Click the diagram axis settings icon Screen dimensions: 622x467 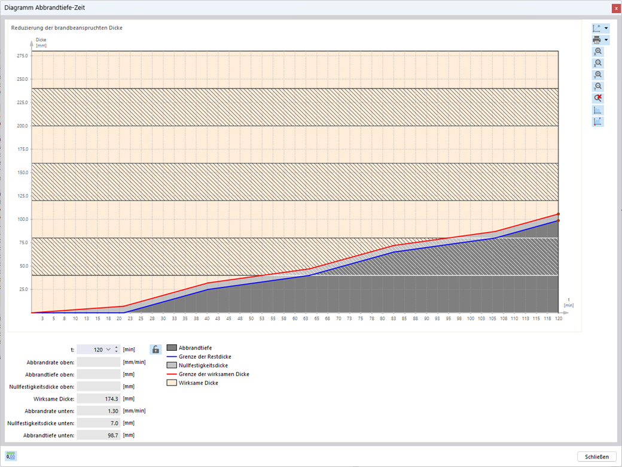coord(597,28)
